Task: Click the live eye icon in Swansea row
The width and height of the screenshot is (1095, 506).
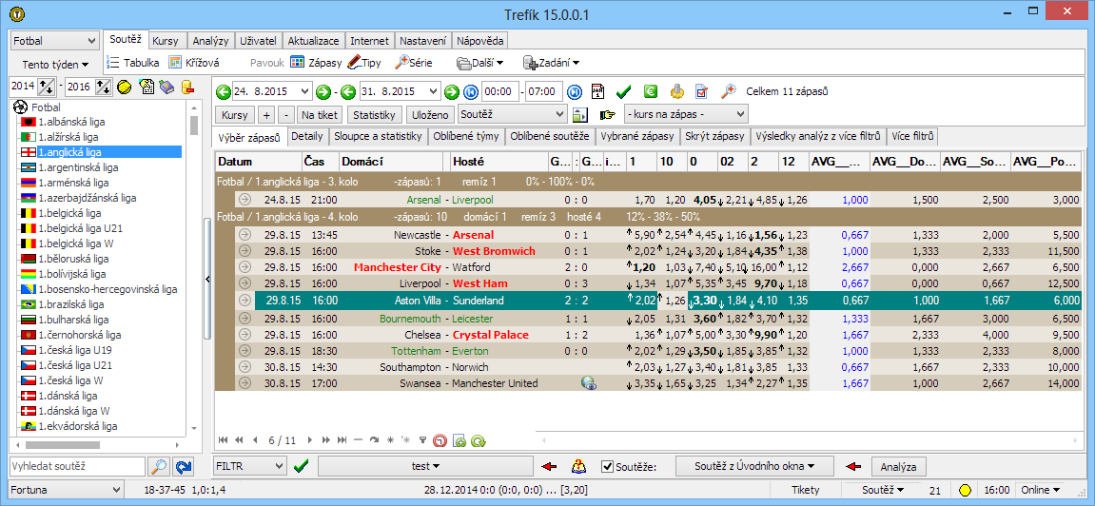Action: point(590,383)
